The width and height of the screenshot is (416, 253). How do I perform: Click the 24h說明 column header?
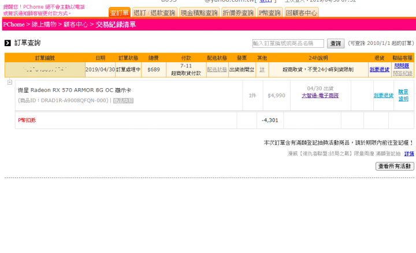[318, 58]
